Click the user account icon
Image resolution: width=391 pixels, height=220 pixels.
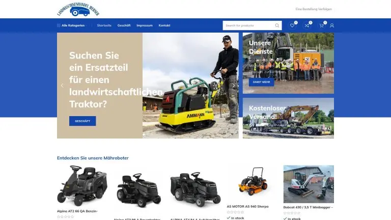[x=332, y=25]
